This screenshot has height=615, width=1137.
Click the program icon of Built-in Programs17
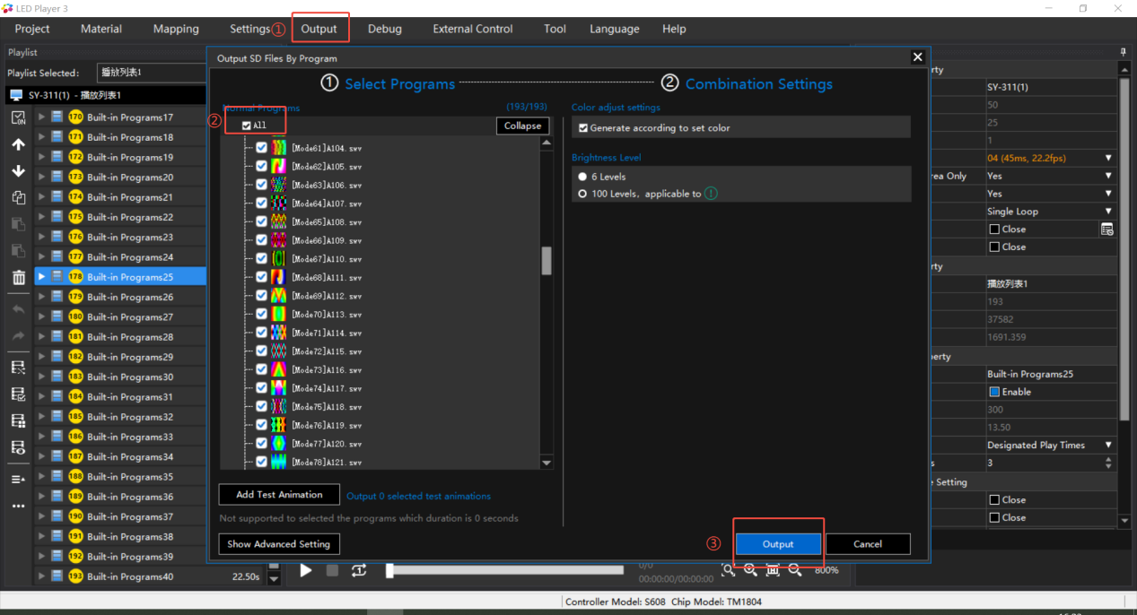point(57,117)
